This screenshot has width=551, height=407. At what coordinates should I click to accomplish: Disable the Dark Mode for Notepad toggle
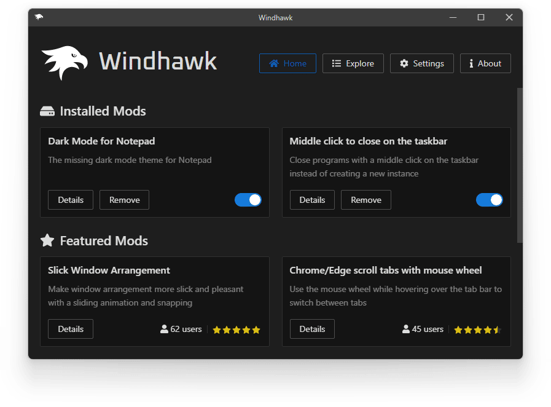tap(248, 200)
